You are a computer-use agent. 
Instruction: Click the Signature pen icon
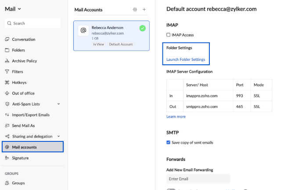tap(7, 158)
